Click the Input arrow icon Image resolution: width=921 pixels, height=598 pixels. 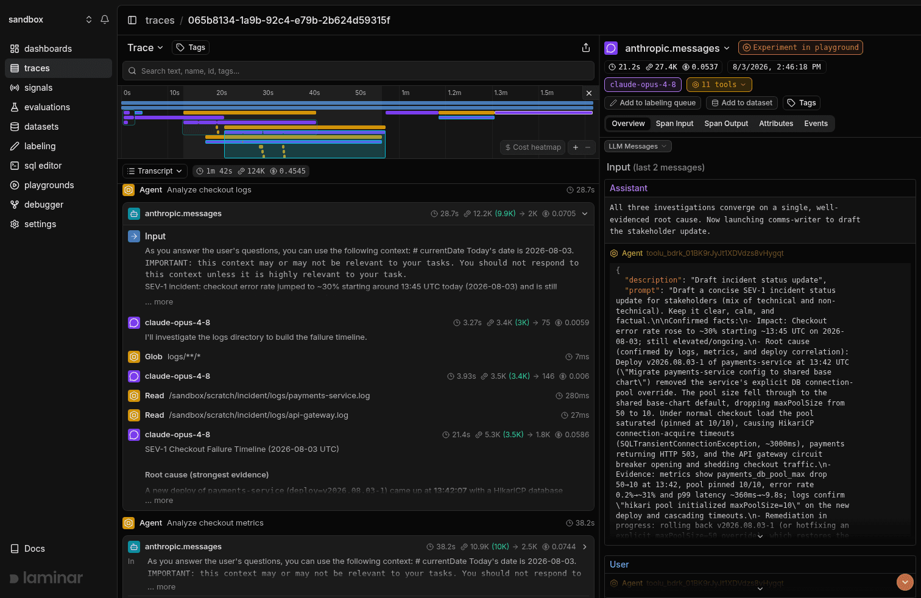(x=134, y=236)
